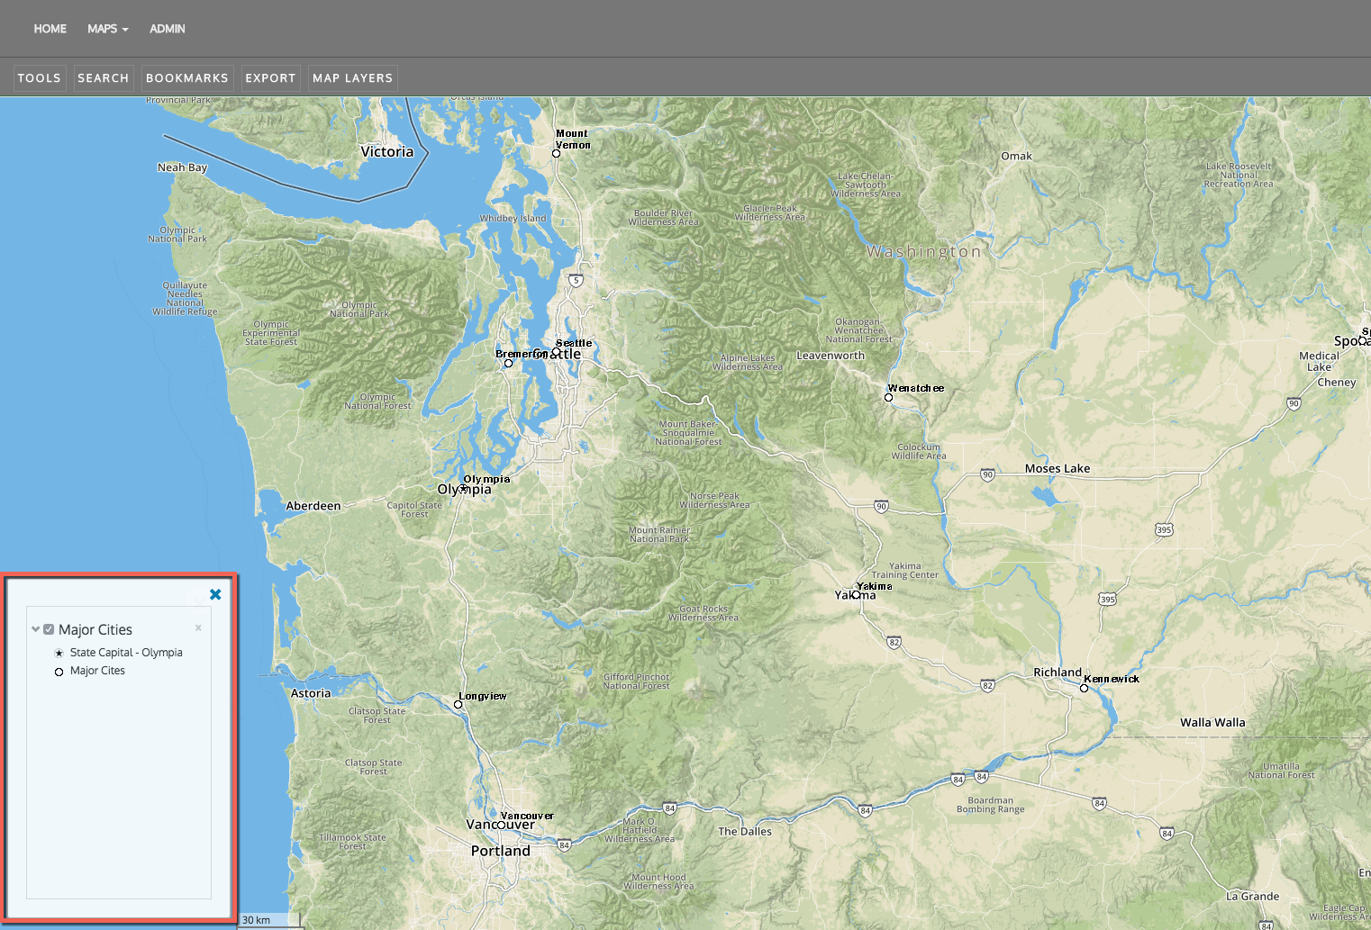Select the Kennewick city circle marker
Image resolution: width=1371 pixels, height=930 pixels.
point(1084,689)
